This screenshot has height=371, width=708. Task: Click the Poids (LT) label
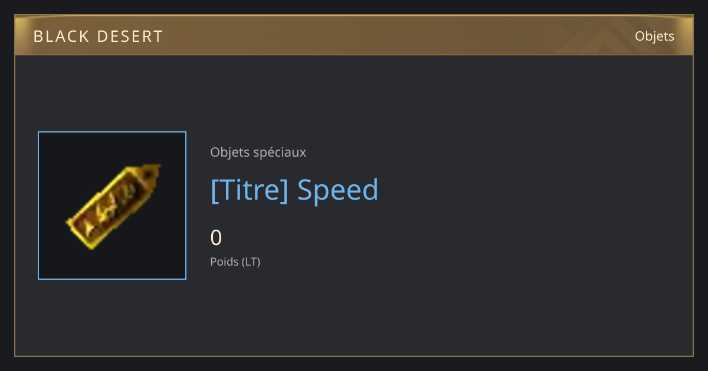[x=235, y=262]
